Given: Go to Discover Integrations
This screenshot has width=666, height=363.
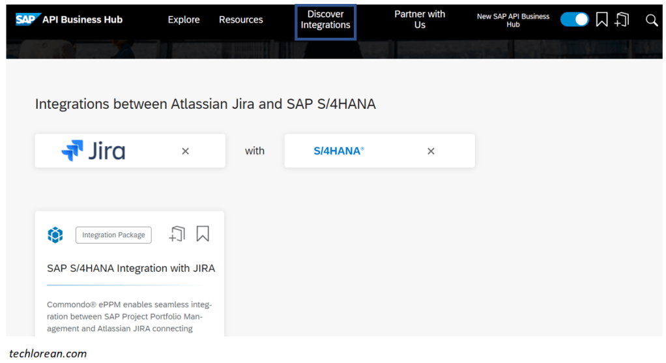Looking at the screenshot, I should (325, 20).
